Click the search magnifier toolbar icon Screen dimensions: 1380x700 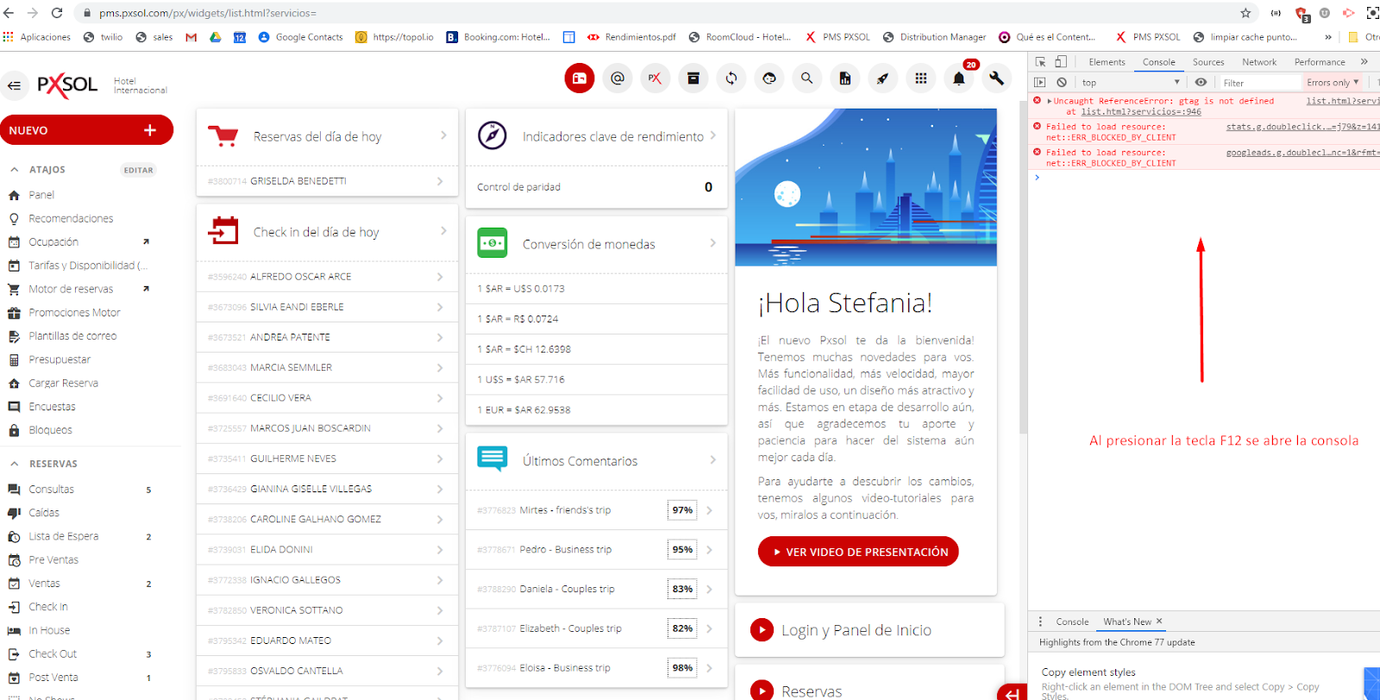[x=806, y=78]
